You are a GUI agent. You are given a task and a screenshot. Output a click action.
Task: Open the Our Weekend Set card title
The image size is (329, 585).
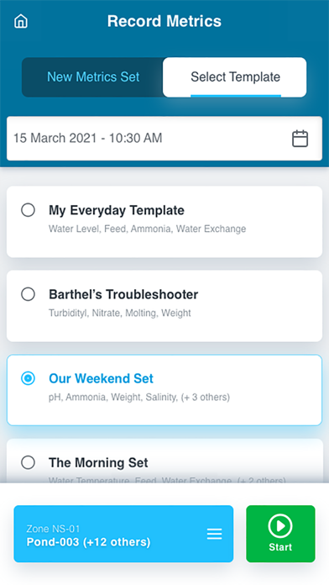101,378
